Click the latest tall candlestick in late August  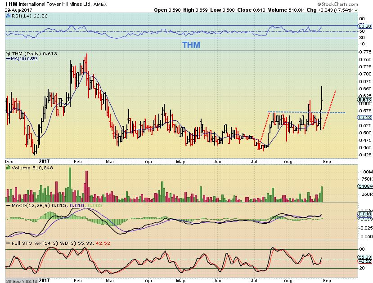(x=322, y=98)
